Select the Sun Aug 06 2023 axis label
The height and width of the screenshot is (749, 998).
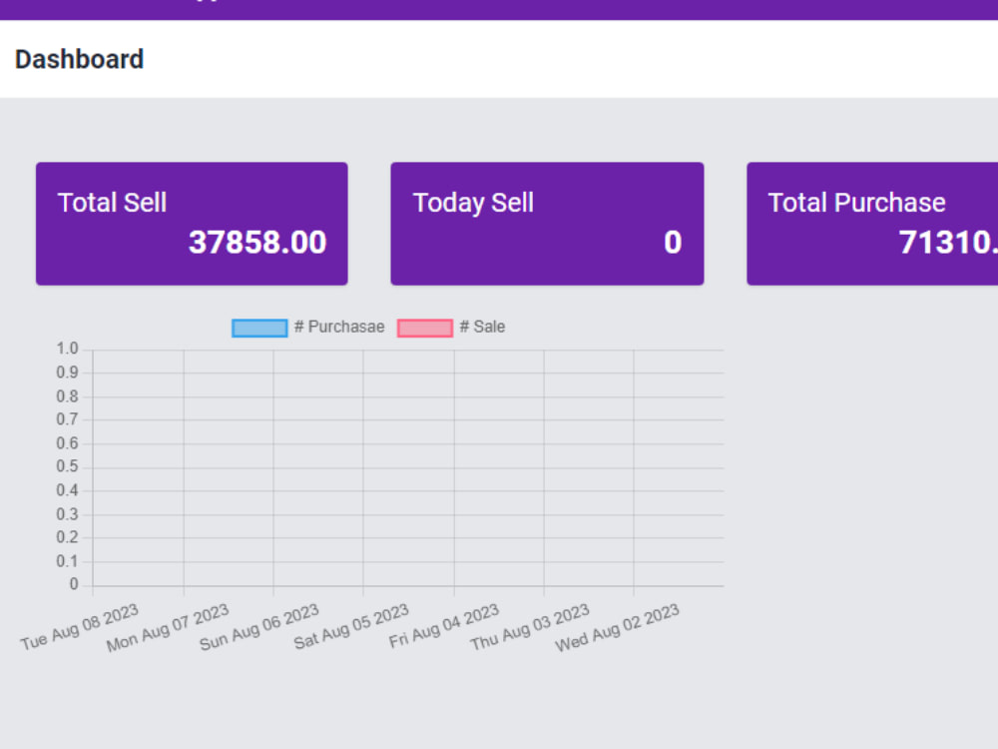point(259,627)
